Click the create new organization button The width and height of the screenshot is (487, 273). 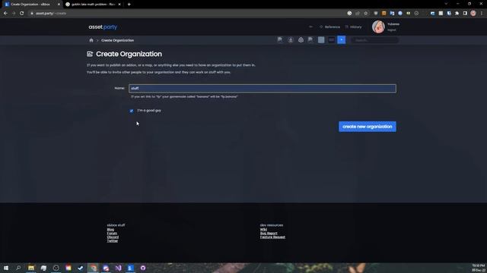coord(367,127)
